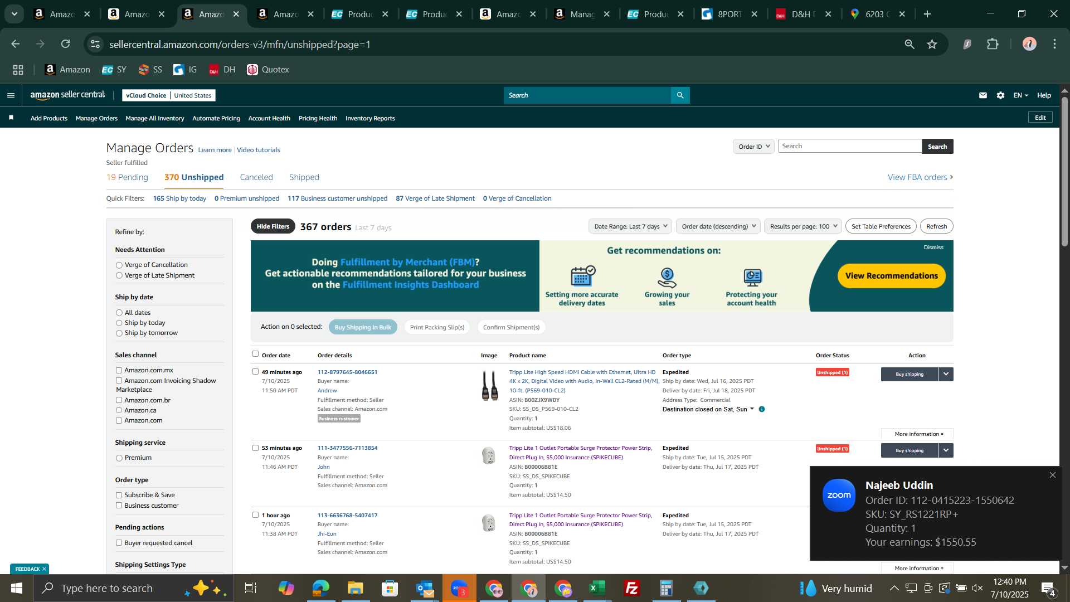Select Ship by today radio option

tap(119, 323)
